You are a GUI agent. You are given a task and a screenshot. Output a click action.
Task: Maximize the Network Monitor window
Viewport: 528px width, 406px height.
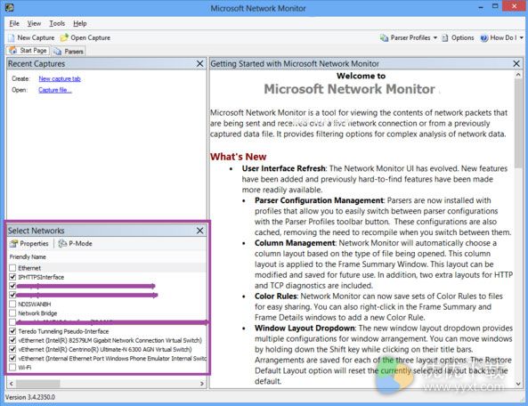(495, 7)
